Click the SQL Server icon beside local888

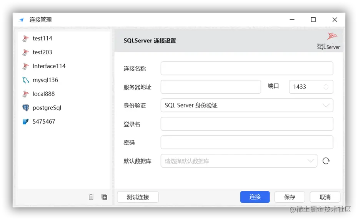click(25, 94)
